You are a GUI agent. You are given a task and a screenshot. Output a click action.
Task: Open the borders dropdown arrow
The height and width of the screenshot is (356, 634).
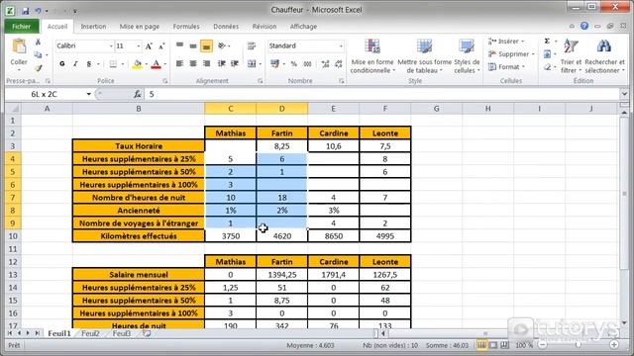[x=123, y=63]
